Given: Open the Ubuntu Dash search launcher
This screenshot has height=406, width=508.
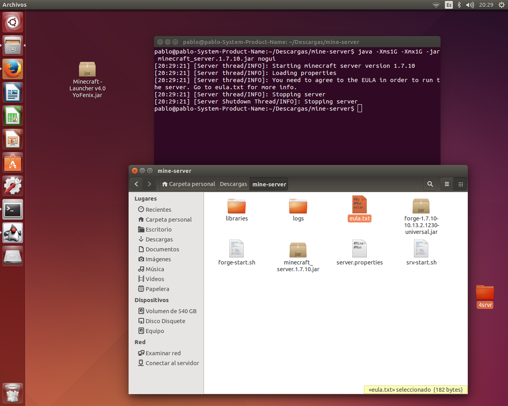Looking at the screenshot, I should coord(13,22).
